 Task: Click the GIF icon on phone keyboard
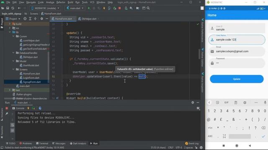tap(226, 102)
